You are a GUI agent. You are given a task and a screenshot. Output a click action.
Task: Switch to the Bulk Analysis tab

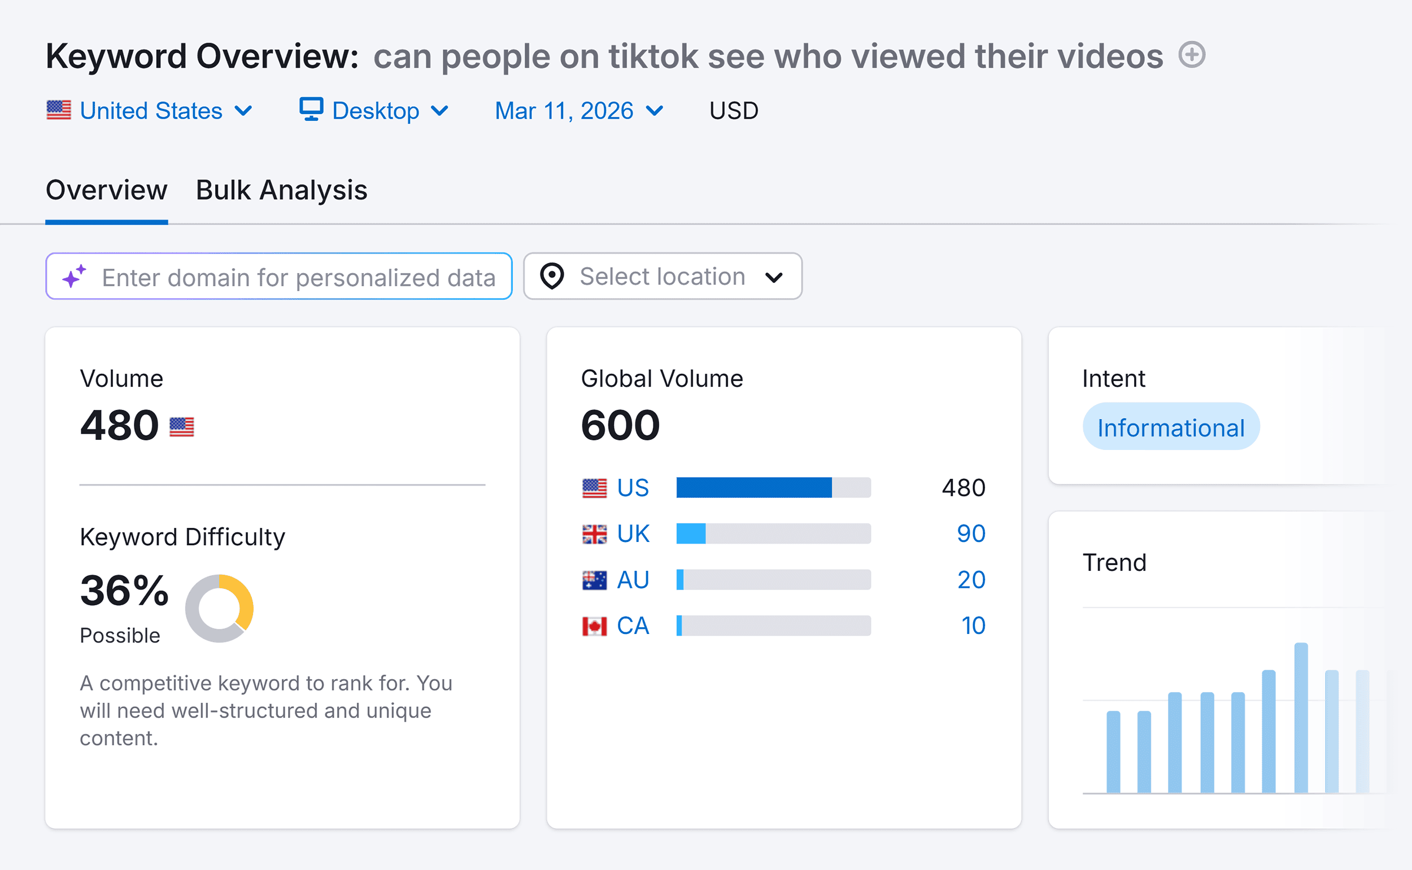point(281,190)
